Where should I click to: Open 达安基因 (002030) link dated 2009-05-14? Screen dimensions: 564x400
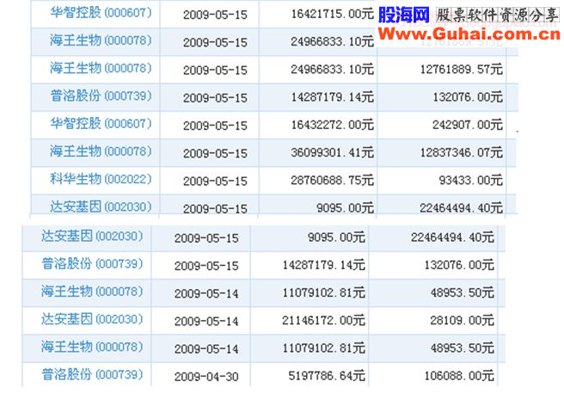click(92, 319)
